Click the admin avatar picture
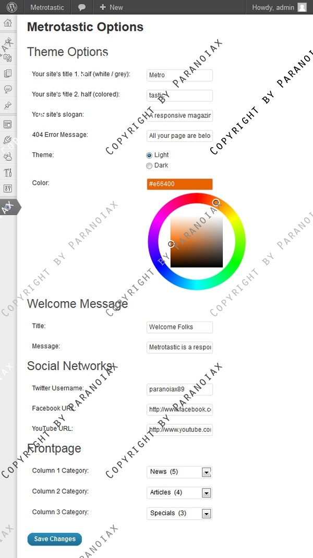 coord(302,7)
